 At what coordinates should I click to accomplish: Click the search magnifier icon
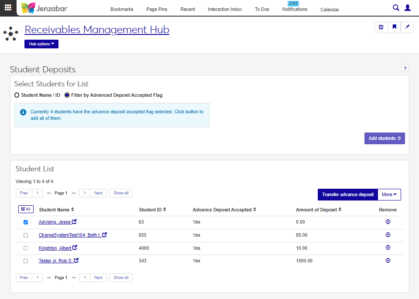[396, 8]
